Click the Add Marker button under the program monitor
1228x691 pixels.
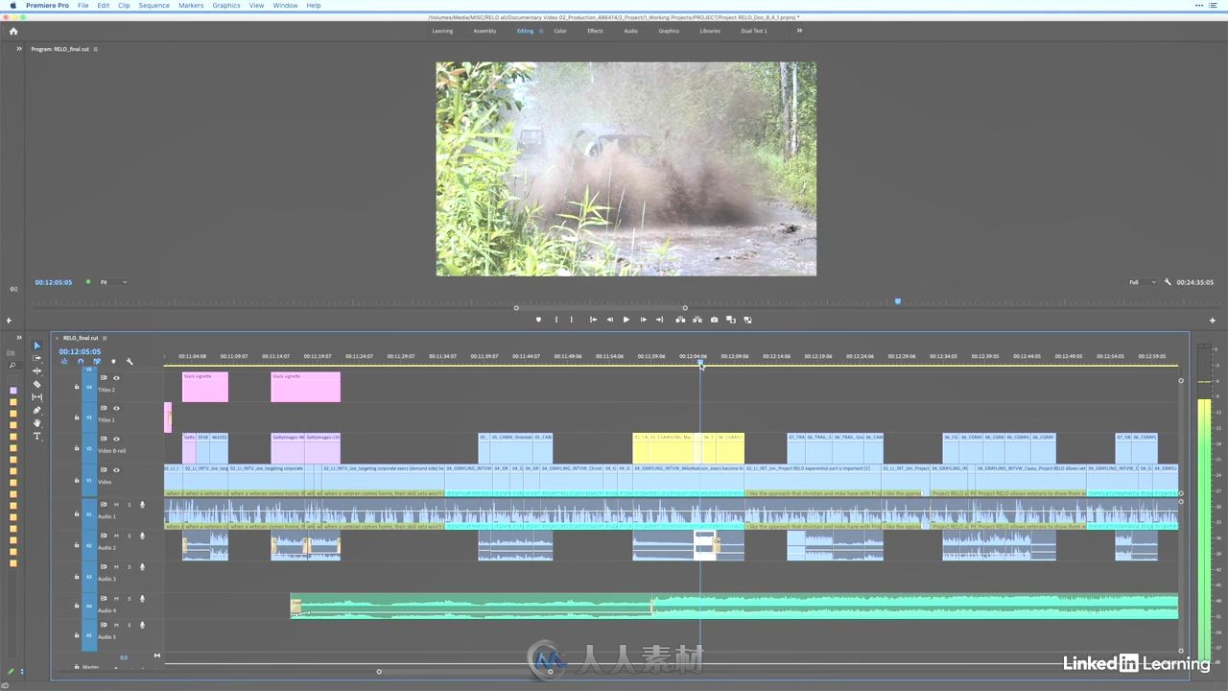[538, 320]
